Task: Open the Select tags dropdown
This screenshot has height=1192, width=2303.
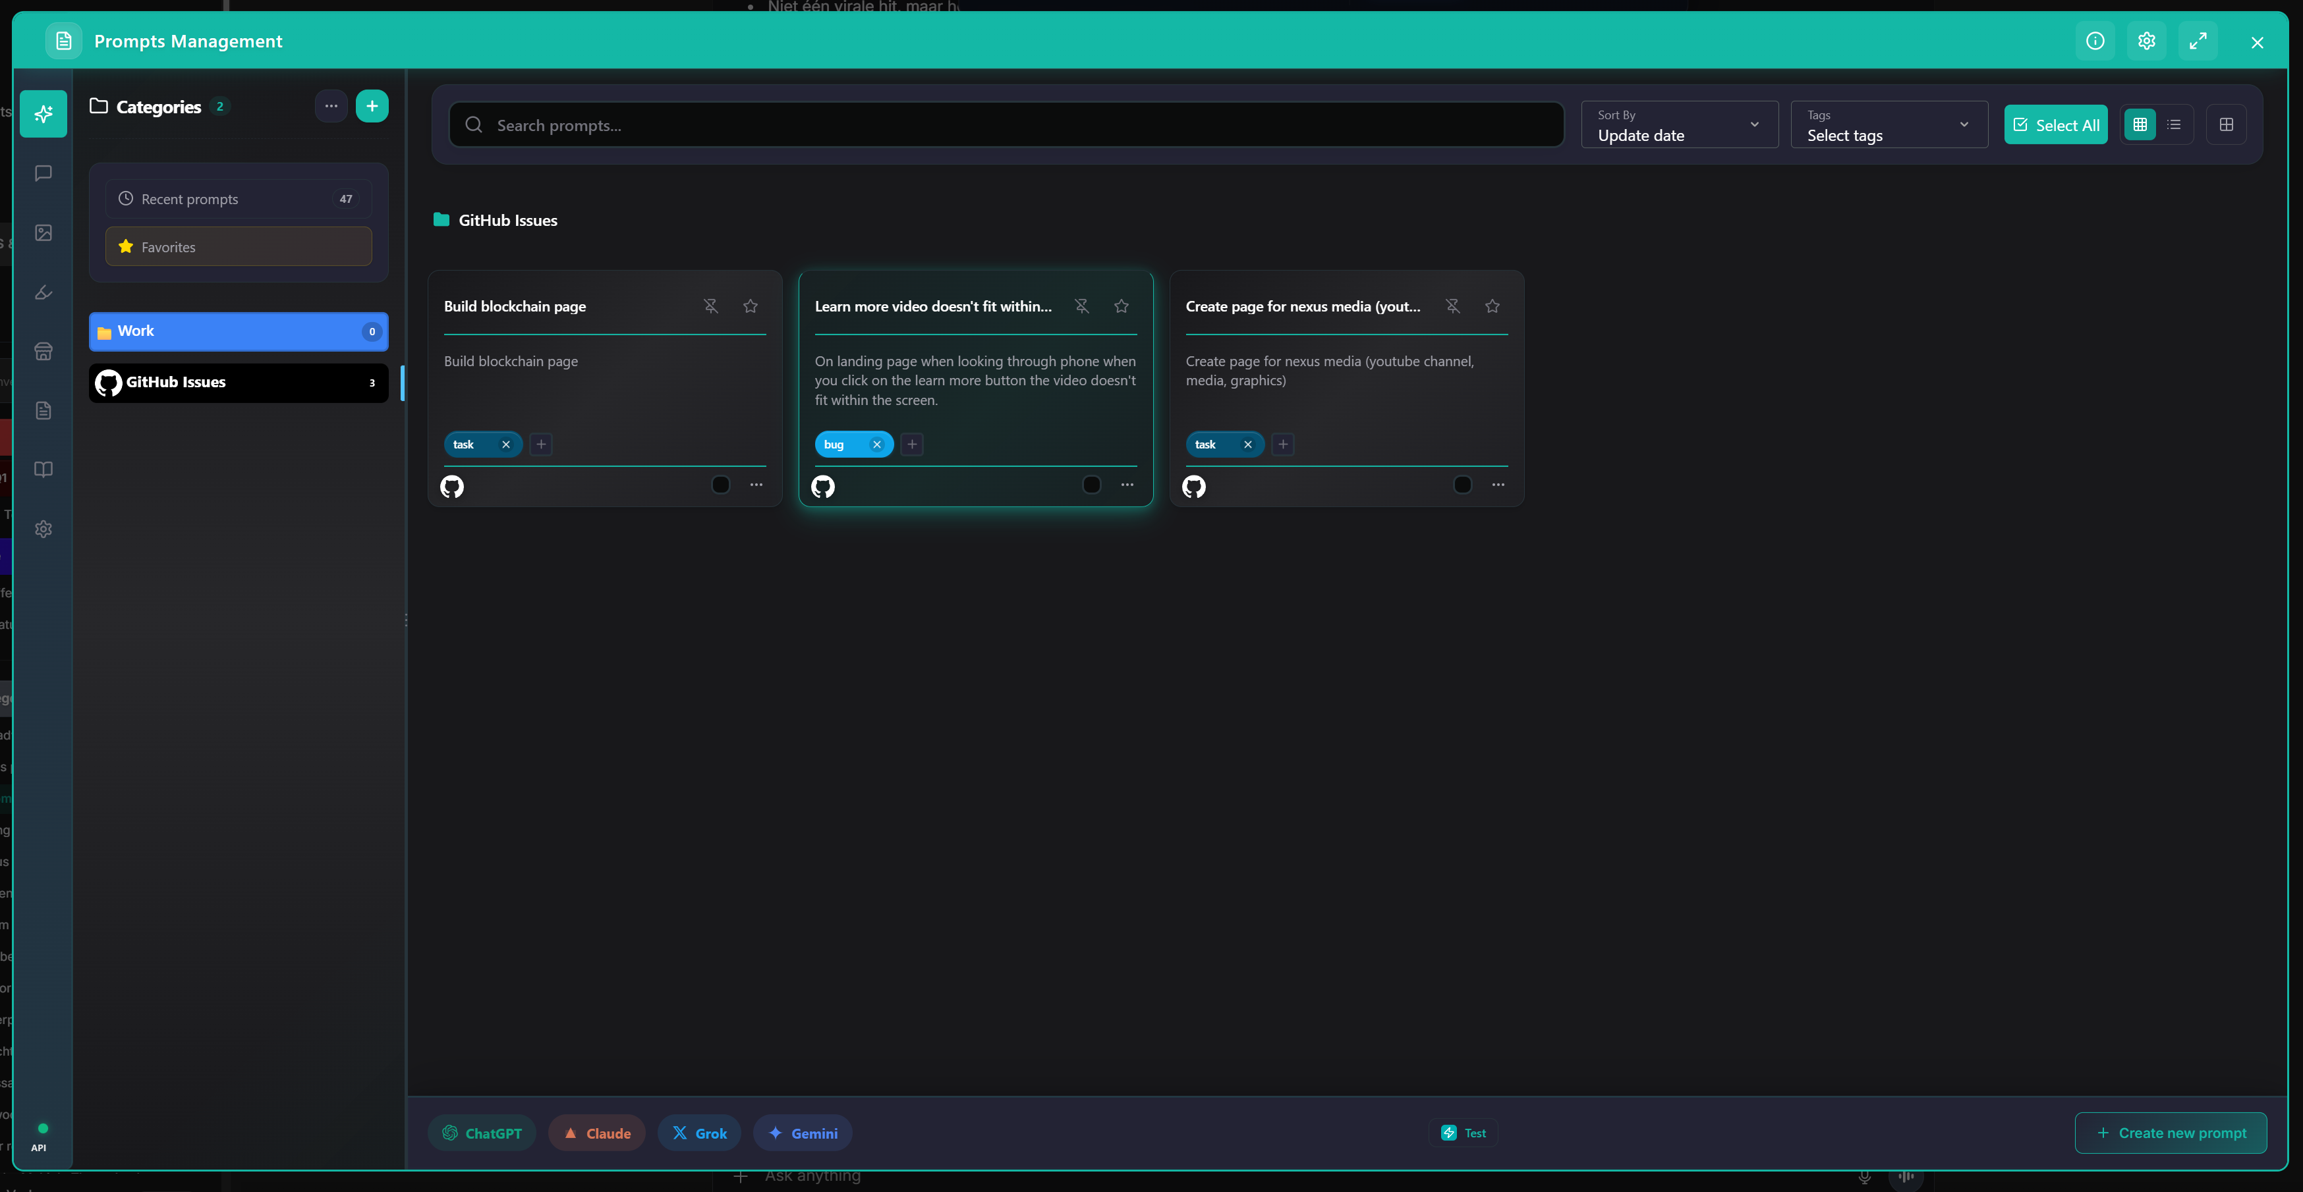Action: coord(1888,124)
